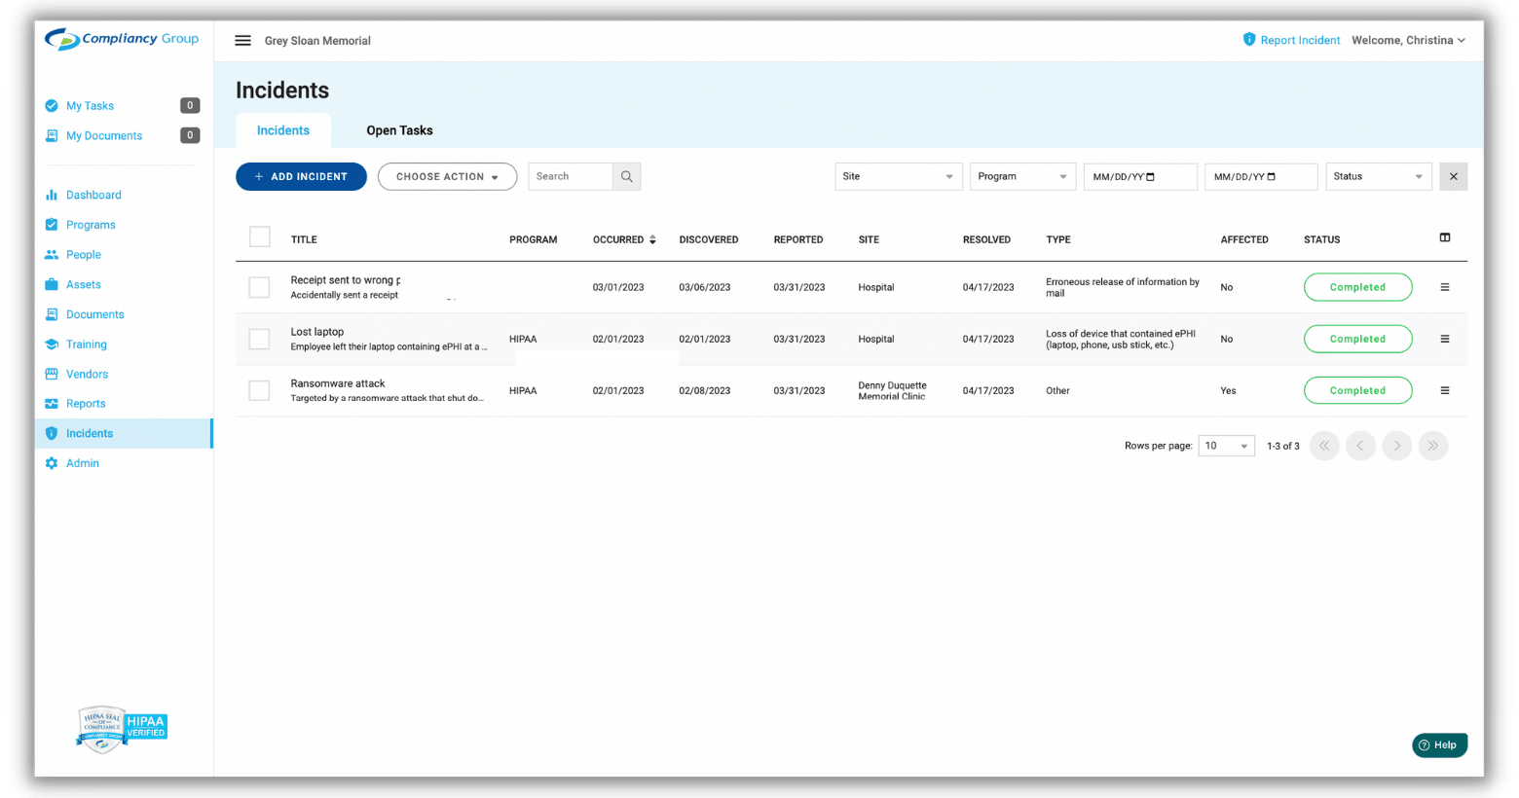Image resolution: width=1519 pixels, height=798 pixels.
Task: Clear filters with the X button
Action: pyautogui.click(x=1454, y=177)
